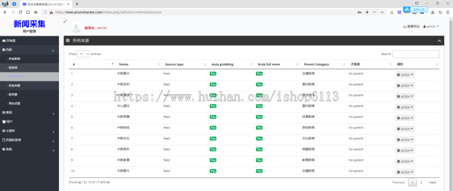Sort the table by Auto grabbing column
Image resolution: width=453 pixels, height=191 pixels.
[x=230, y=65]
